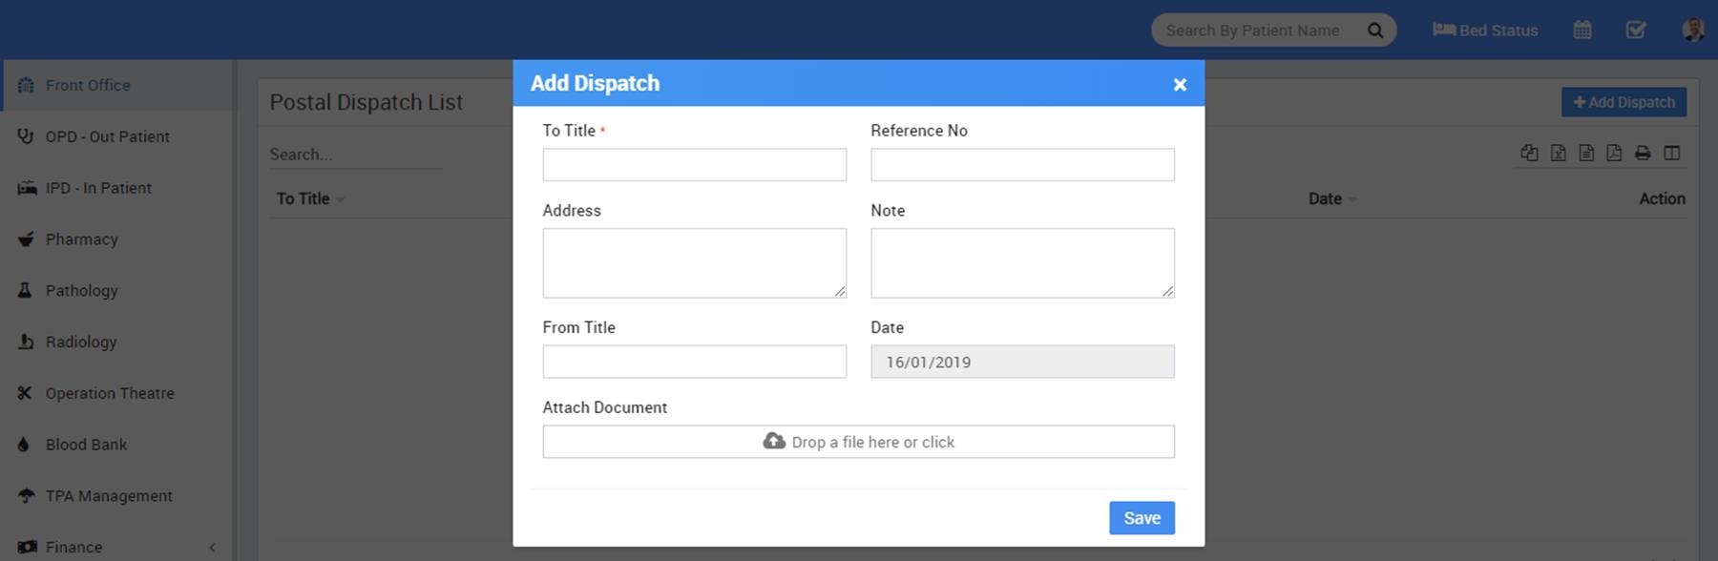The image size is (1718, 561).
Task: Focus the Address text area
Action: pos(694,262)
